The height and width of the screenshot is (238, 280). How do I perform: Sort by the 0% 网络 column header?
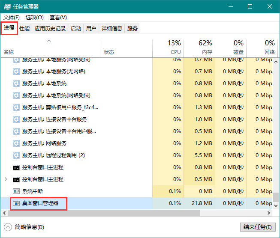click(x=262, y=48)
